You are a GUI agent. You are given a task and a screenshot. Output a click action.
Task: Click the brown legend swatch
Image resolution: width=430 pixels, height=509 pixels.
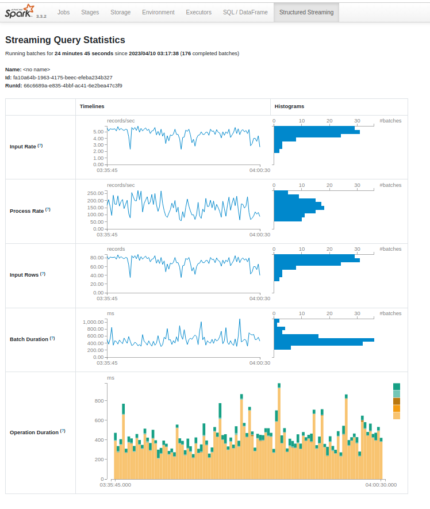(397, 401)
